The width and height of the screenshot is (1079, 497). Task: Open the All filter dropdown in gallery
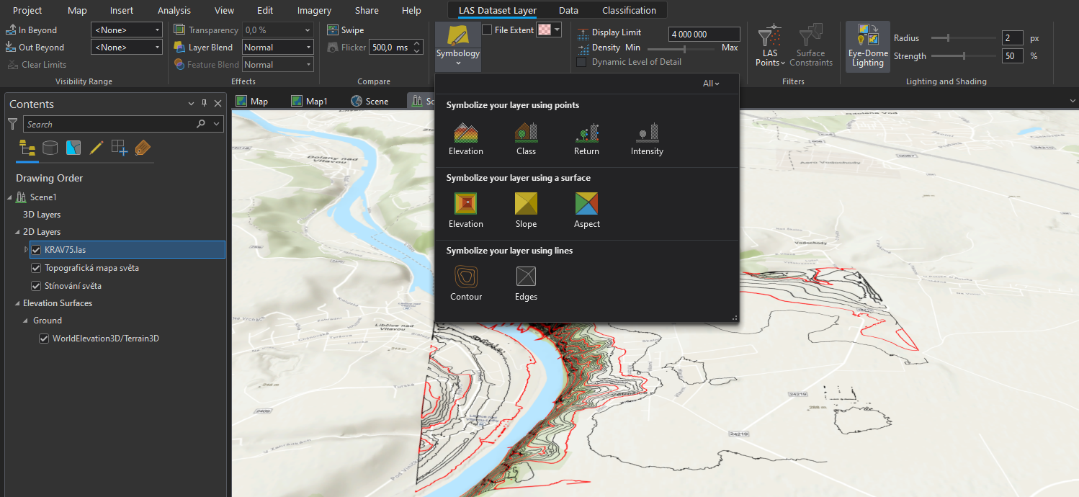[x=711, y=84]
